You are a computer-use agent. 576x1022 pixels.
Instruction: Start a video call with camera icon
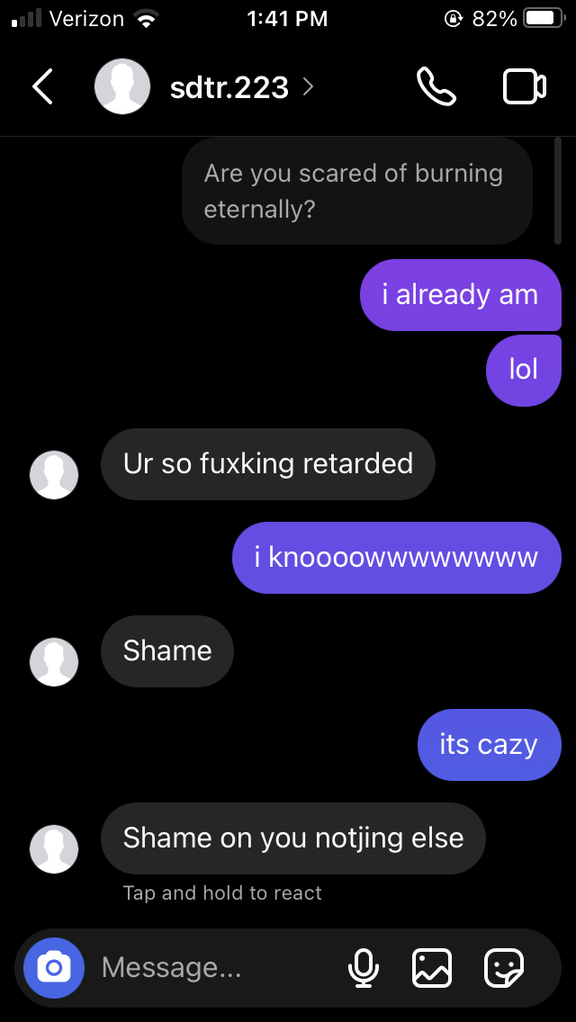tap(525, 86)
